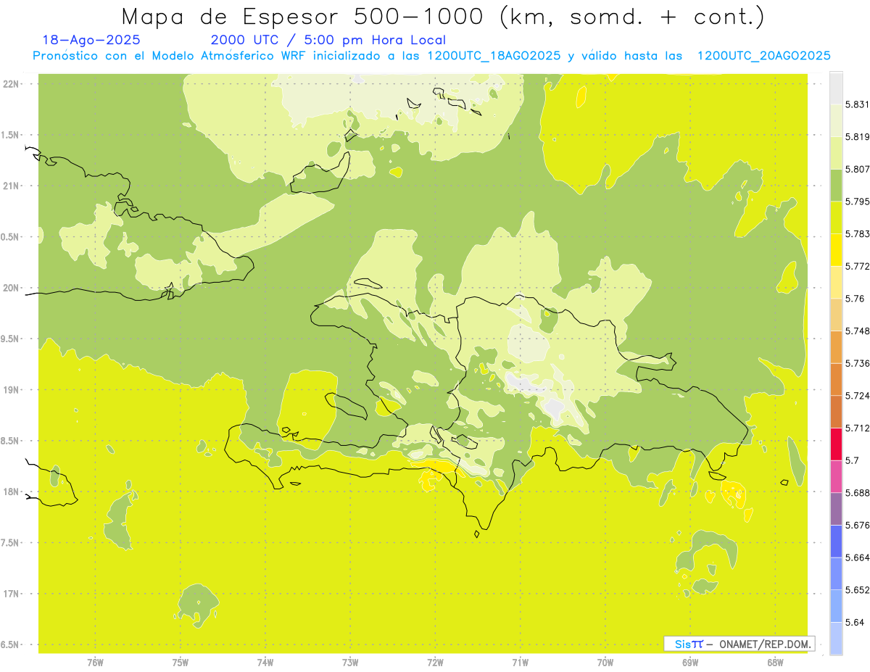This screenshot has height=672, width=870.
Task: Click the 'Pronostico con el Modelo Atmosferico WRF' line
Action: (x=431, y=56)
